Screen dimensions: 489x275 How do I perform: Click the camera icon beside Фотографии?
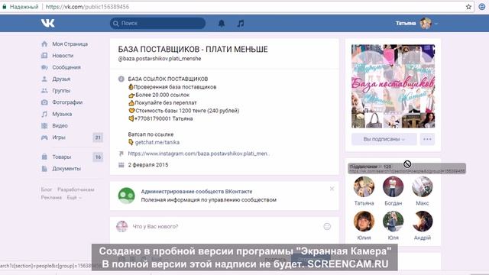44,102
